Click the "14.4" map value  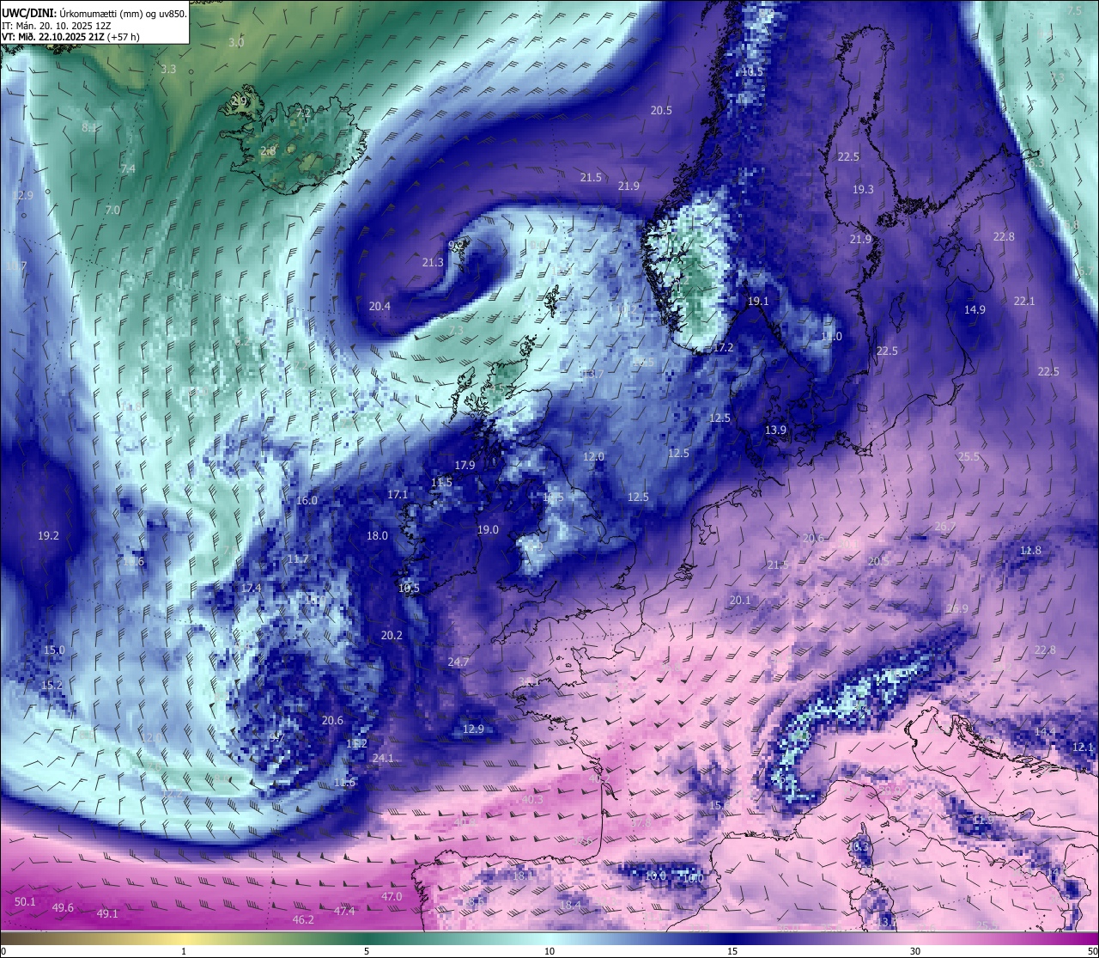coord(1044,731)
